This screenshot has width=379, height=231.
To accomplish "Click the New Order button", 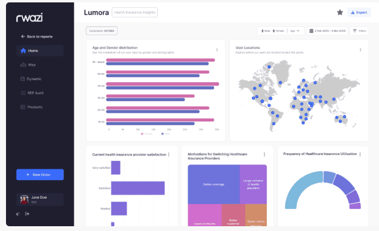I will point(40,175).
